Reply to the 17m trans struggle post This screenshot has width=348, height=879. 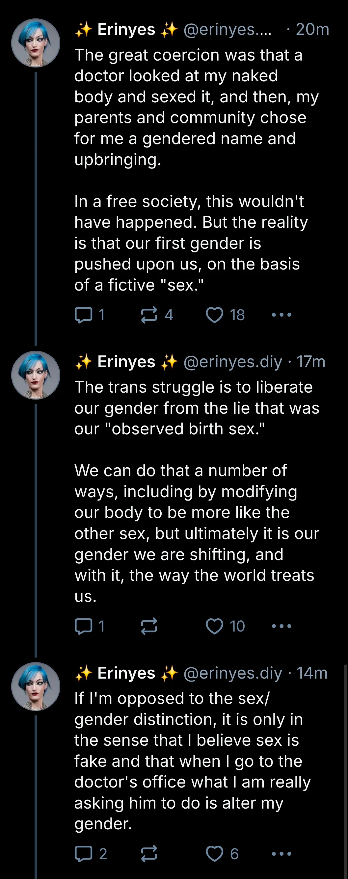tap(84, 626)
